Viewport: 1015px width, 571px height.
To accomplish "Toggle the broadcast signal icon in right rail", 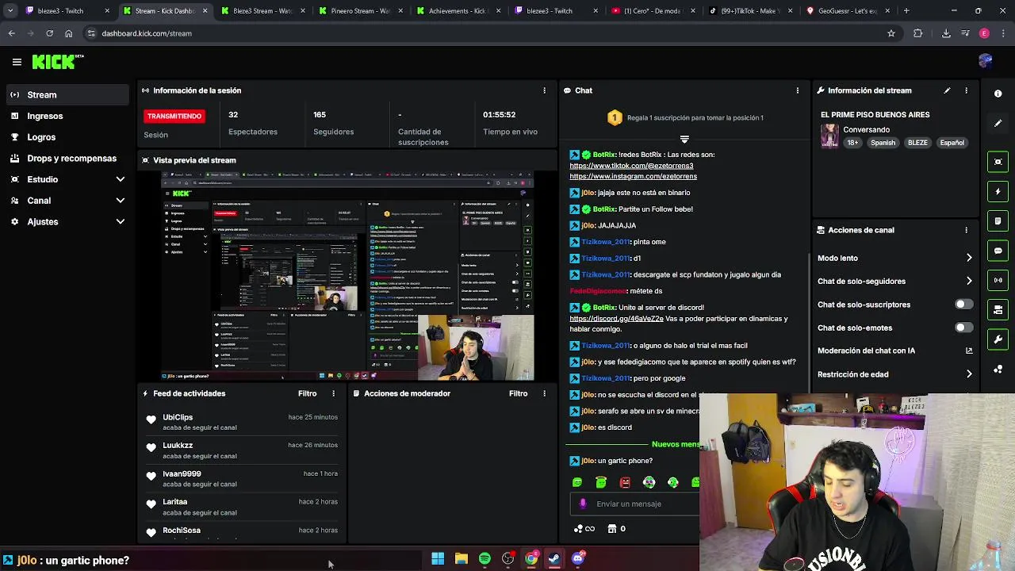I will click(x=998, y=280).
